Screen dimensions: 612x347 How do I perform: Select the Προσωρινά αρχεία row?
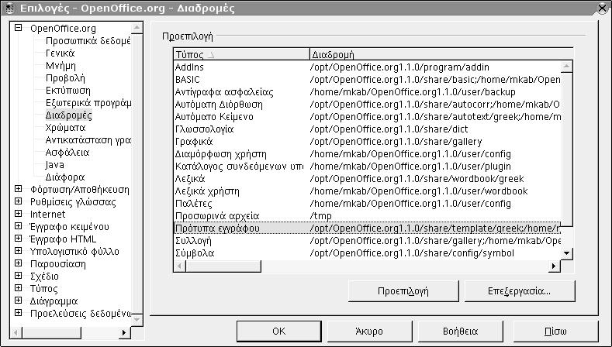click(x=367, y=216)
